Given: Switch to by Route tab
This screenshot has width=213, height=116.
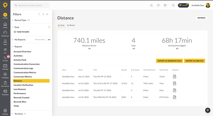Looking at the screenshot, I should [x=71, y=25].
